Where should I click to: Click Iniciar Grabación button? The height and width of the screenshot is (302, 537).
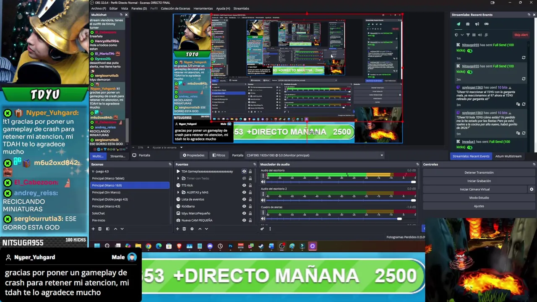[479, 181]
